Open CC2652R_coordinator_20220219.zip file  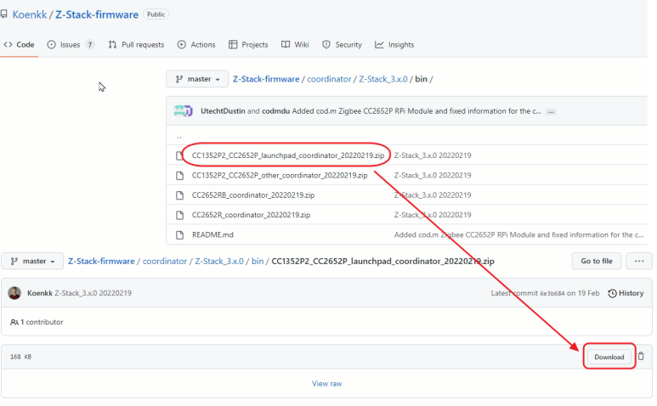(251, 215)
